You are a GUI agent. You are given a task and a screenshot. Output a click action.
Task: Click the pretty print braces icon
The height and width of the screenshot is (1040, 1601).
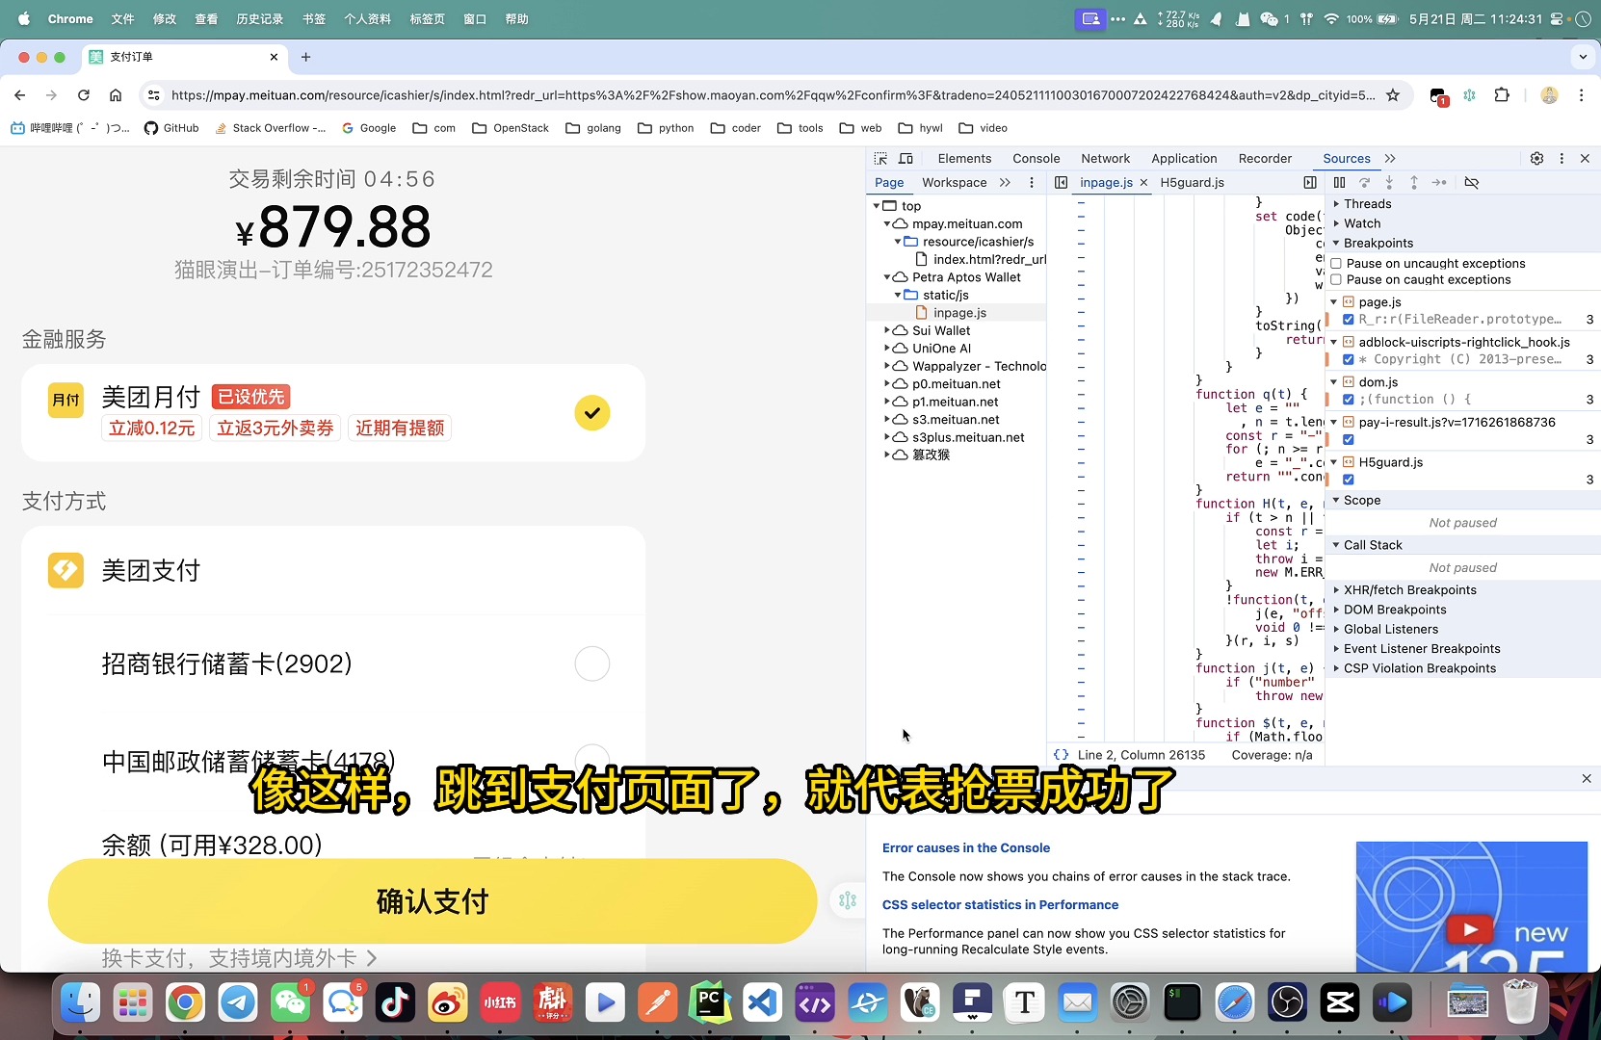[x=1061, y=755]
